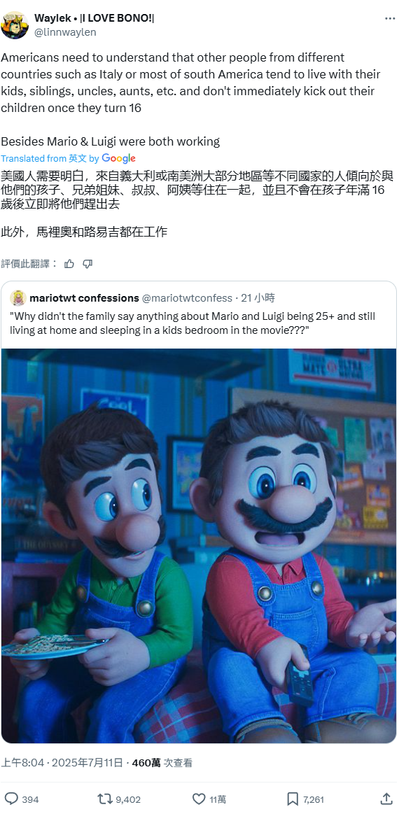Click the Google logo in translation credit

pos(118,158)
